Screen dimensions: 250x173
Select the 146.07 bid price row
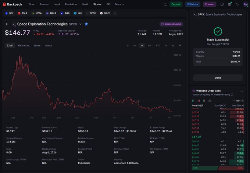[x=218, y=153]
